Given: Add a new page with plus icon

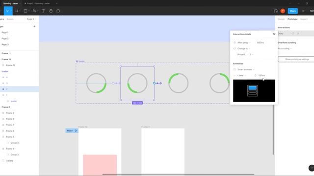Looking at the screenshot, I should click(34, 26).
